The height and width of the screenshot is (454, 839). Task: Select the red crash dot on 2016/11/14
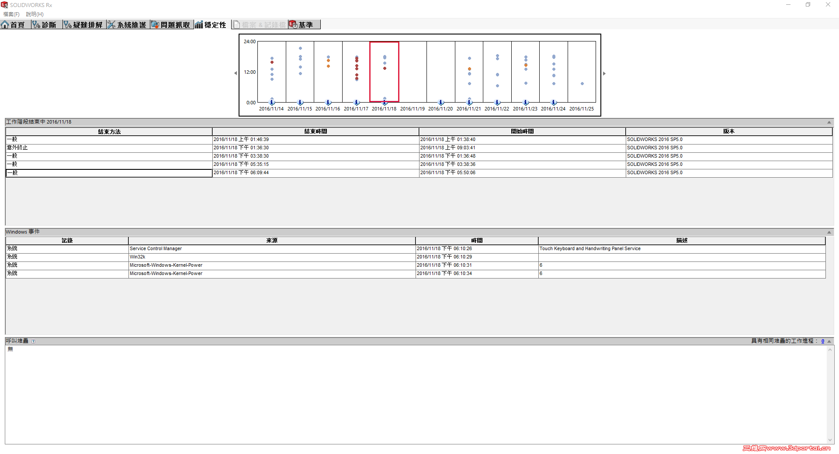[272, 62]
